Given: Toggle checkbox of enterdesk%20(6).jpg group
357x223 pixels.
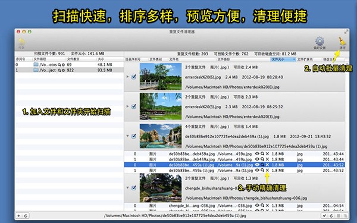Looking at the screenshot, I should pos(134,77).
